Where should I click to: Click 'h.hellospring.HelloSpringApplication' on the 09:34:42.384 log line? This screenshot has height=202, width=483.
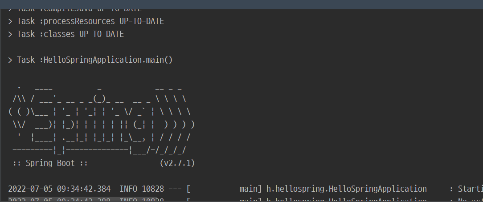(347, 189)
